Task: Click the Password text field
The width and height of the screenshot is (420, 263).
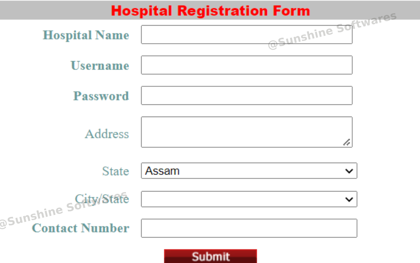Action: tap(246, 95)
